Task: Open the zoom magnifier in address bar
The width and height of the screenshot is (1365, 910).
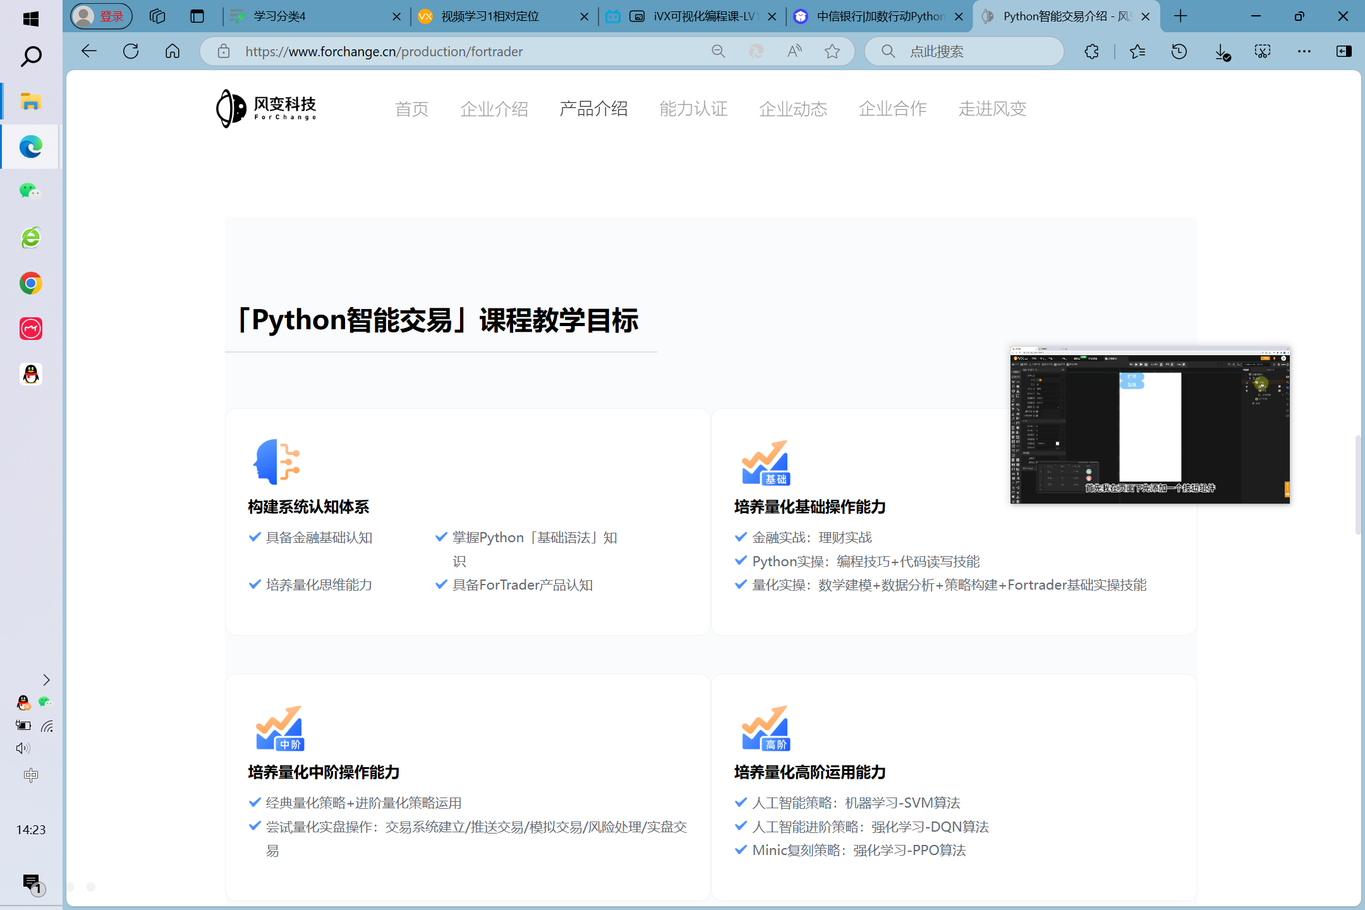Action: [x=719, y=51]
